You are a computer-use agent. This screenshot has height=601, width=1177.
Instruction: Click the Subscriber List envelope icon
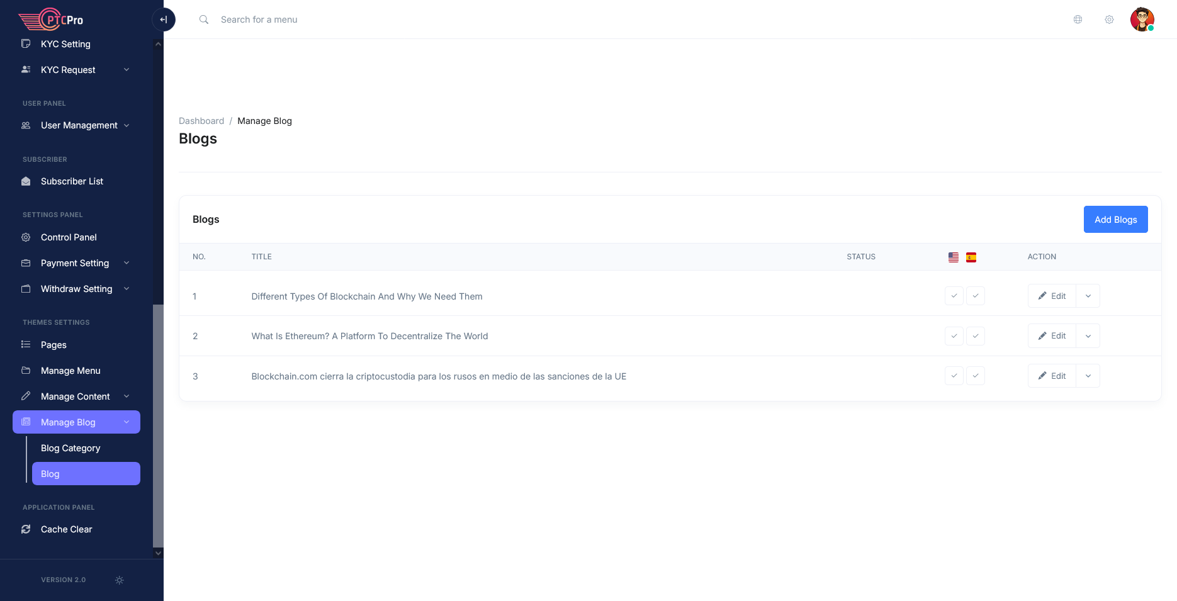click(x=26, y=181)
